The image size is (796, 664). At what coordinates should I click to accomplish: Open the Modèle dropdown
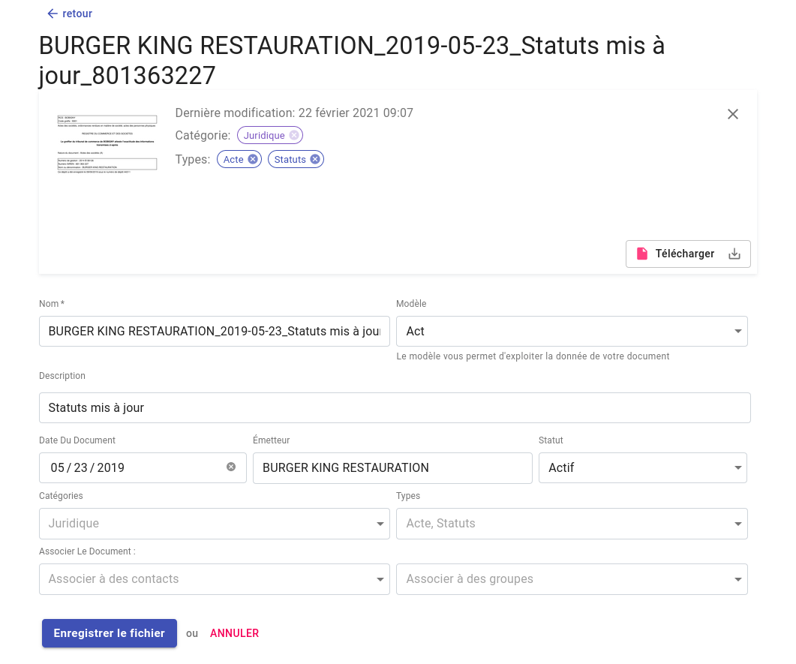coord(737,331)
